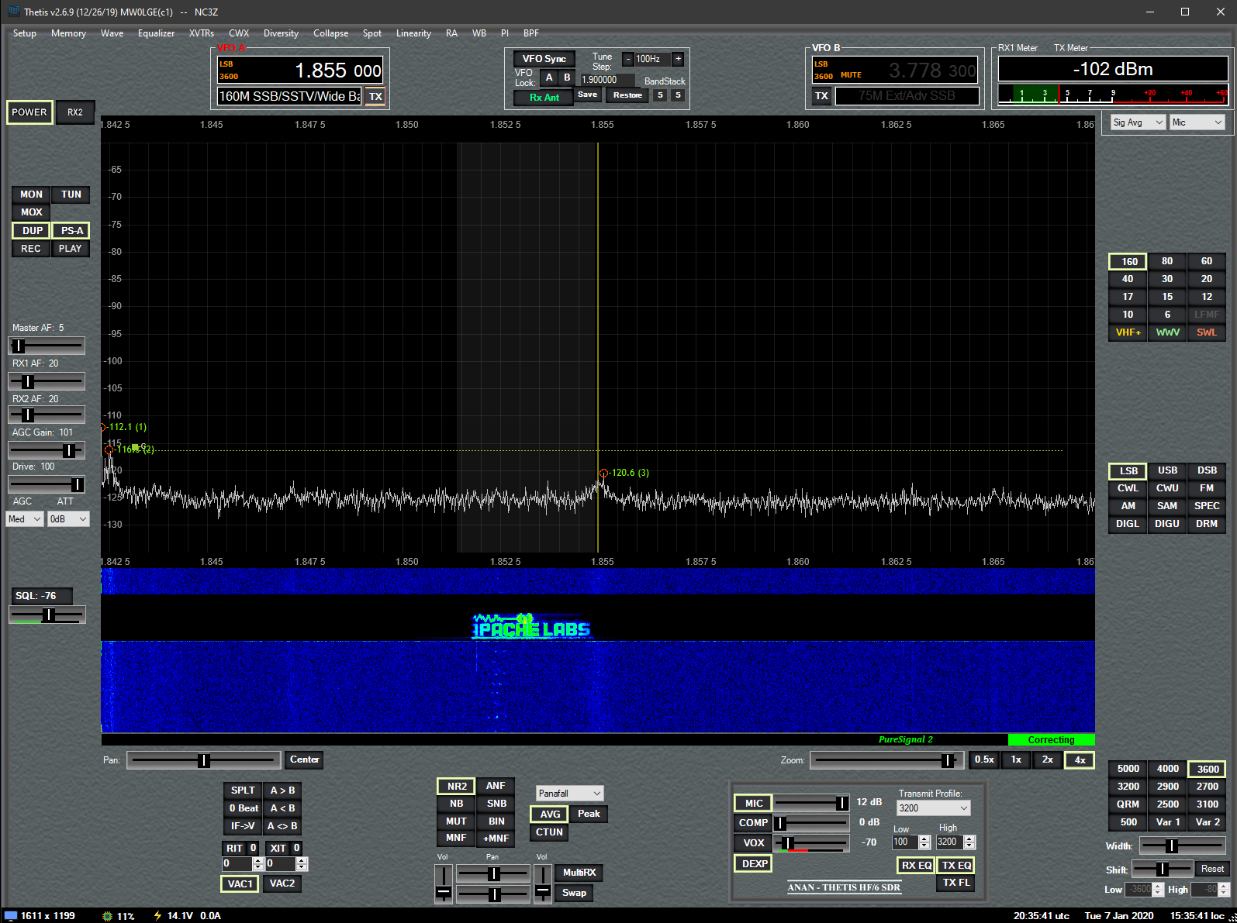The image size is (1237, 923).
Task: Adjust the Drive level slider
Action: click(47, 485)
